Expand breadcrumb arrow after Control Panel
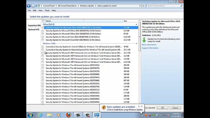This screenshot has height=118, width=210. point(56,6)
